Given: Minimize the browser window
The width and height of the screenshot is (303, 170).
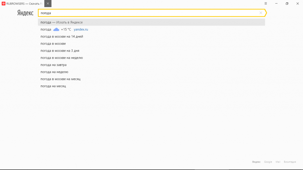Looking at the screenshot, I should (276, 4).
